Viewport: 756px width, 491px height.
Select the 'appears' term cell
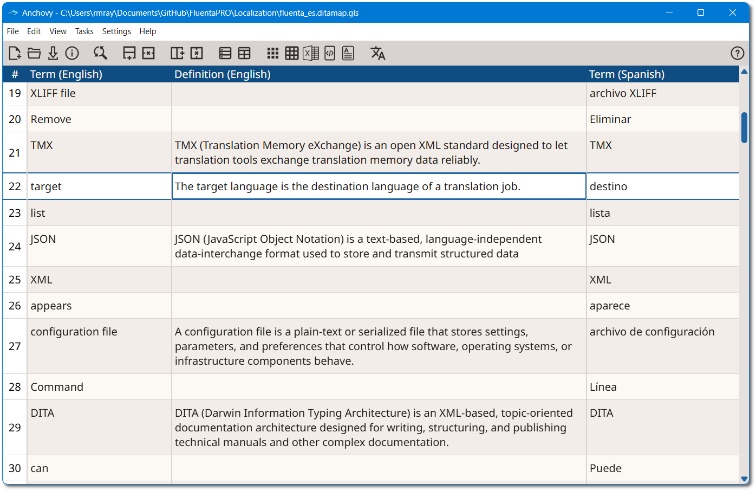(x=100, y=306)
